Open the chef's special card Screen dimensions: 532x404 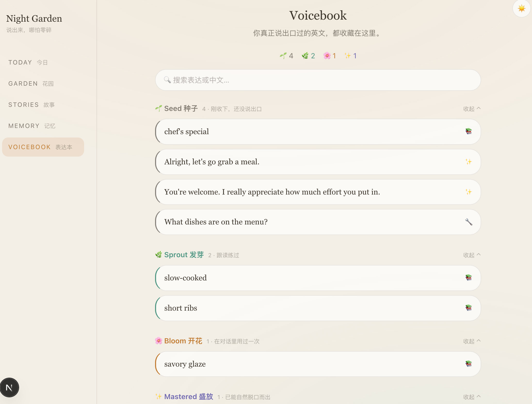point(318,132)
